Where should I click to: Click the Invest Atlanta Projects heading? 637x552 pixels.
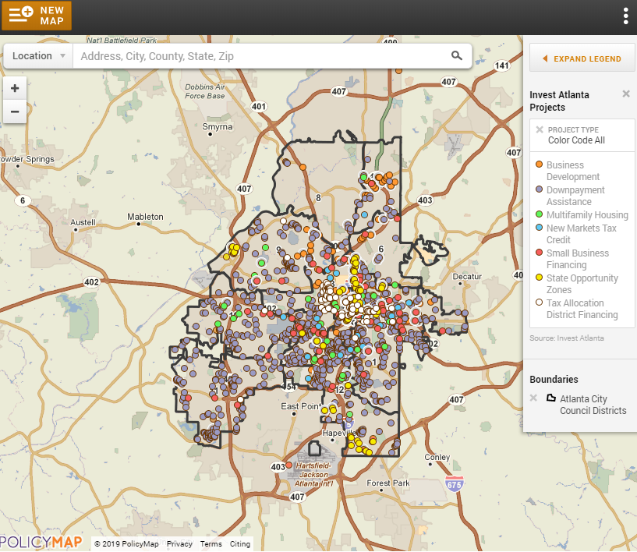559,101
